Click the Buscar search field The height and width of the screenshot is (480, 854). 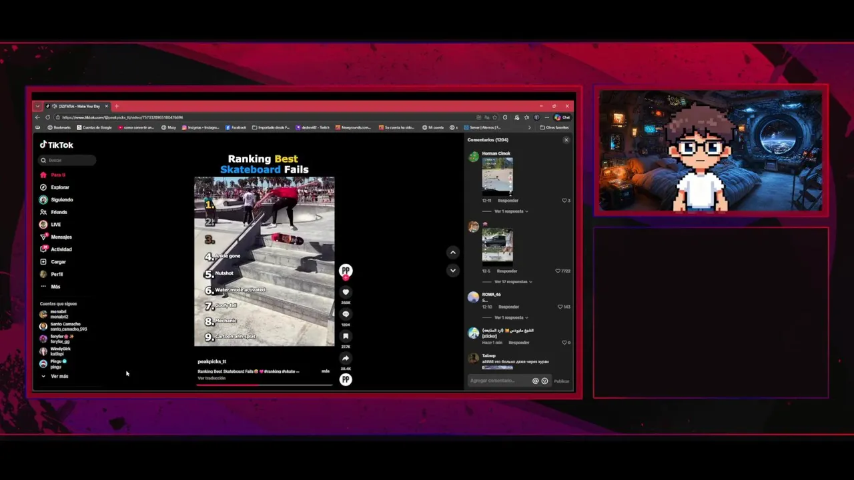pos(67,160)
